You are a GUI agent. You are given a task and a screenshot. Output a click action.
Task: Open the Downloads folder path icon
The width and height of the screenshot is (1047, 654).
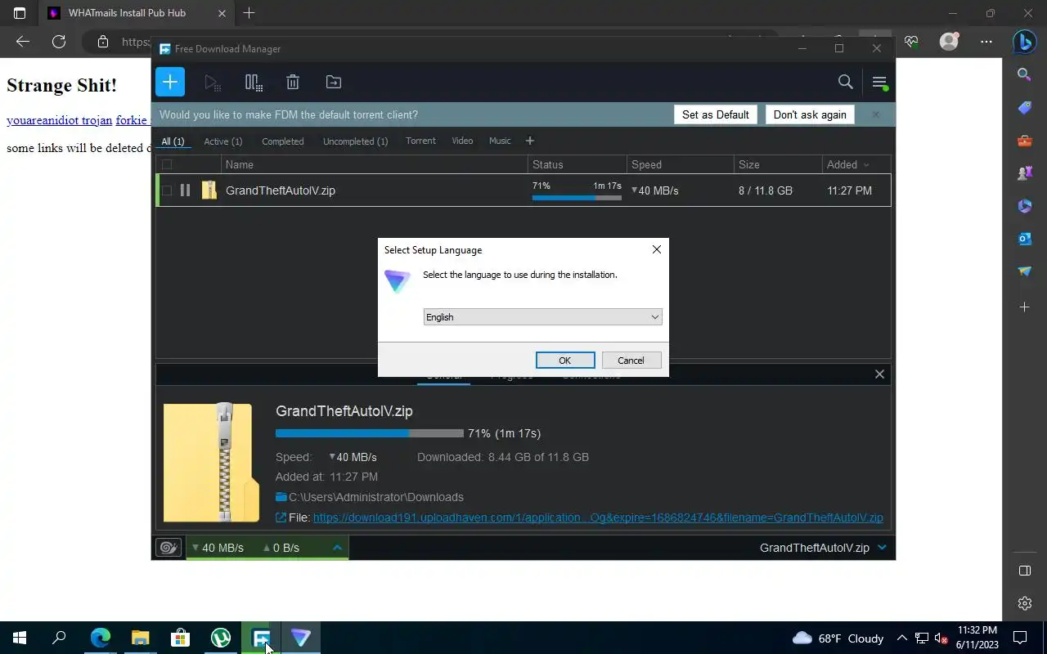[281, 497]
